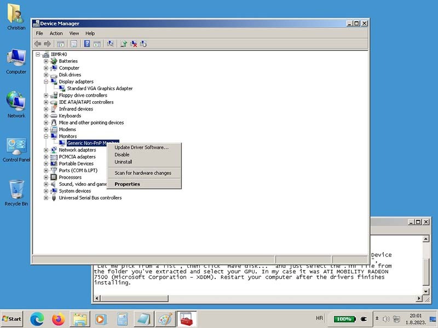Expand Universal Serial Bus controllers node
Viewport: 438px width, 328px height.
(46, 198)
